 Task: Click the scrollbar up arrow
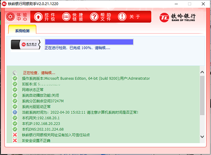(202, 72)
